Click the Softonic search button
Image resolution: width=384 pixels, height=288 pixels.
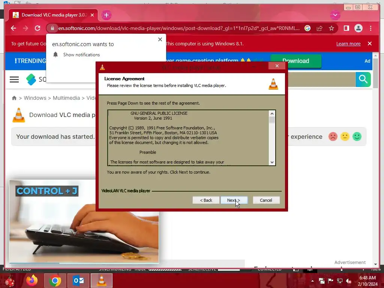click(x=363, y=79)
